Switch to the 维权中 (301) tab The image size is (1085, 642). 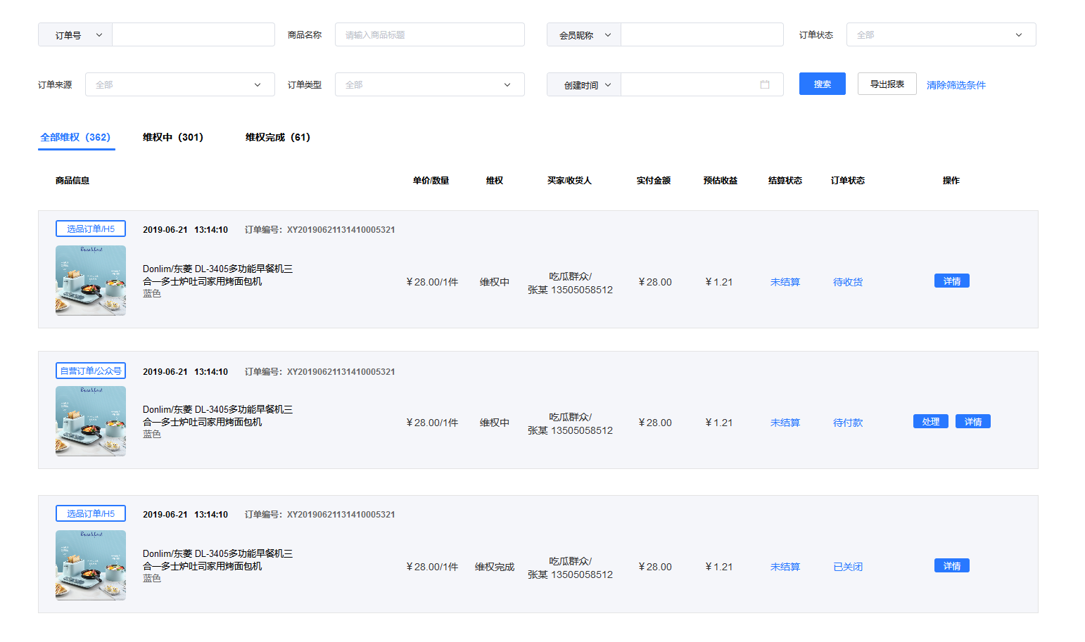172,137
